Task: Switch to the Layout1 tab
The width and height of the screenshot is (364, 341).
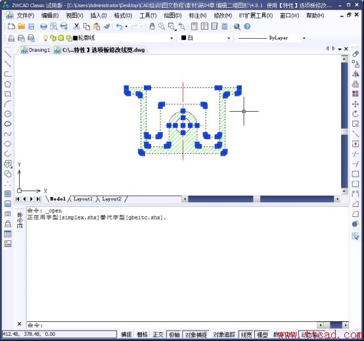Action: coord(83,199)
